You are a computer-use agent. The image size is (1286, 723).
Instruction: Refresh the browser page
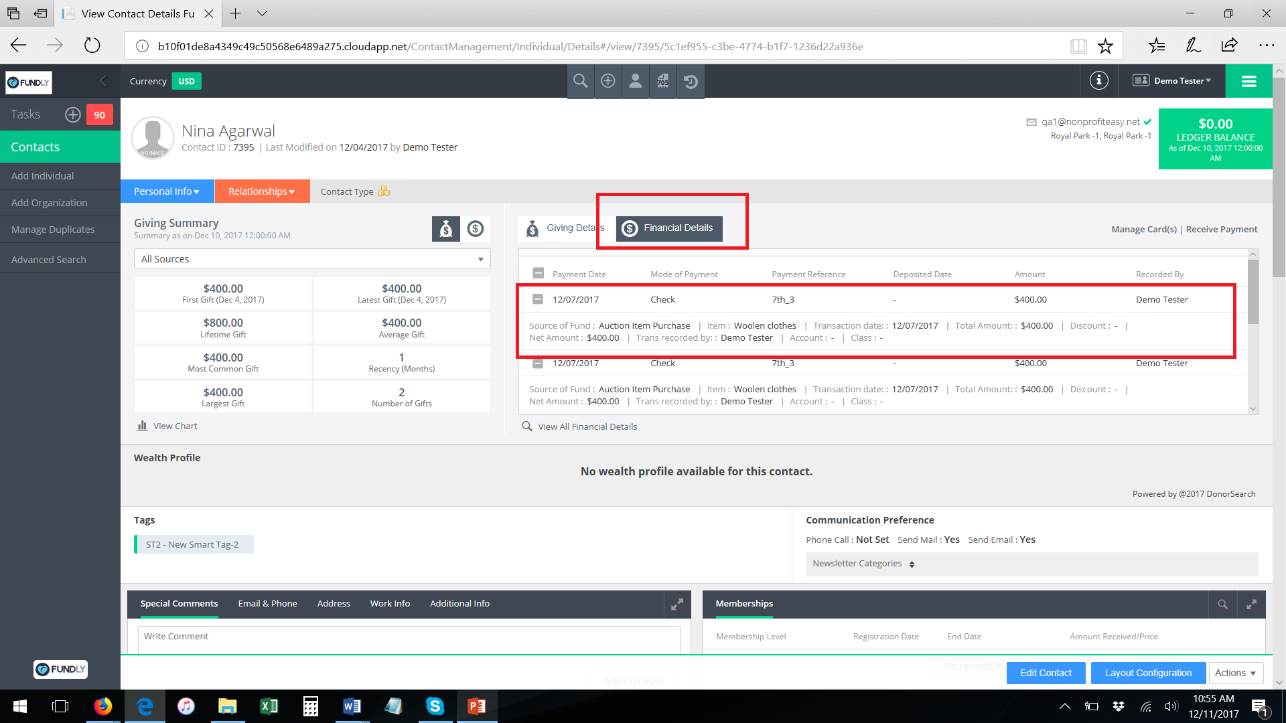point(92,46)
